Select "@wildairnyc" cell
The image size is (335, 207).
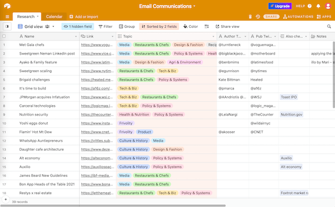coord(264,124)
